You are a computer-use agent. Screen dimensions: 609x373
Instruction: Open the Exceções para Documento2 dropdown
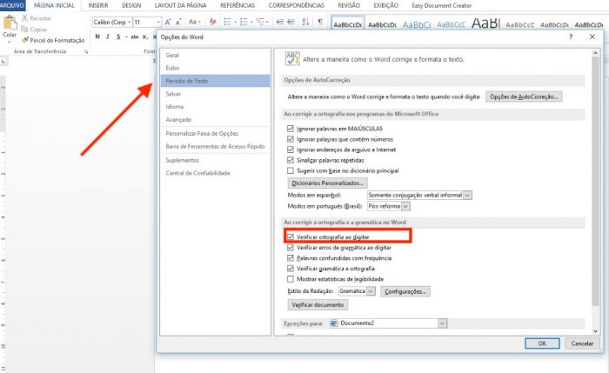tap(442, 323)
